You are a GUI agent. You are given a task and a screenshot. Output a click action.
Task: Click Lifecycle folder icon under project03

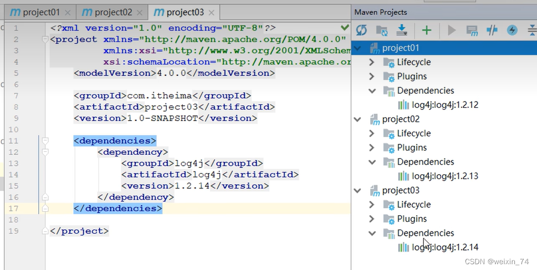389,205
